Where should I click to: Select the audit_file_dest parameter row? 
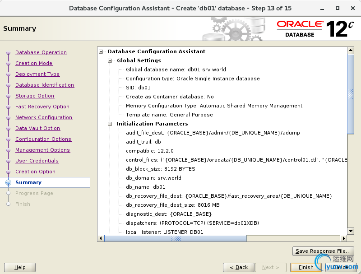click(213, 133)
